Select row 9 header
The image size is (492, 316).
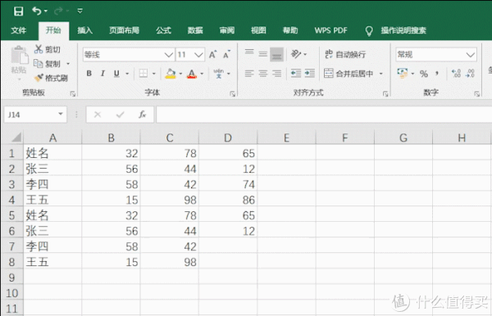12,278
